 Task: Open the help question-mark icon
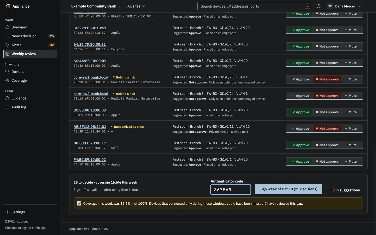click(x=319, y=6)
